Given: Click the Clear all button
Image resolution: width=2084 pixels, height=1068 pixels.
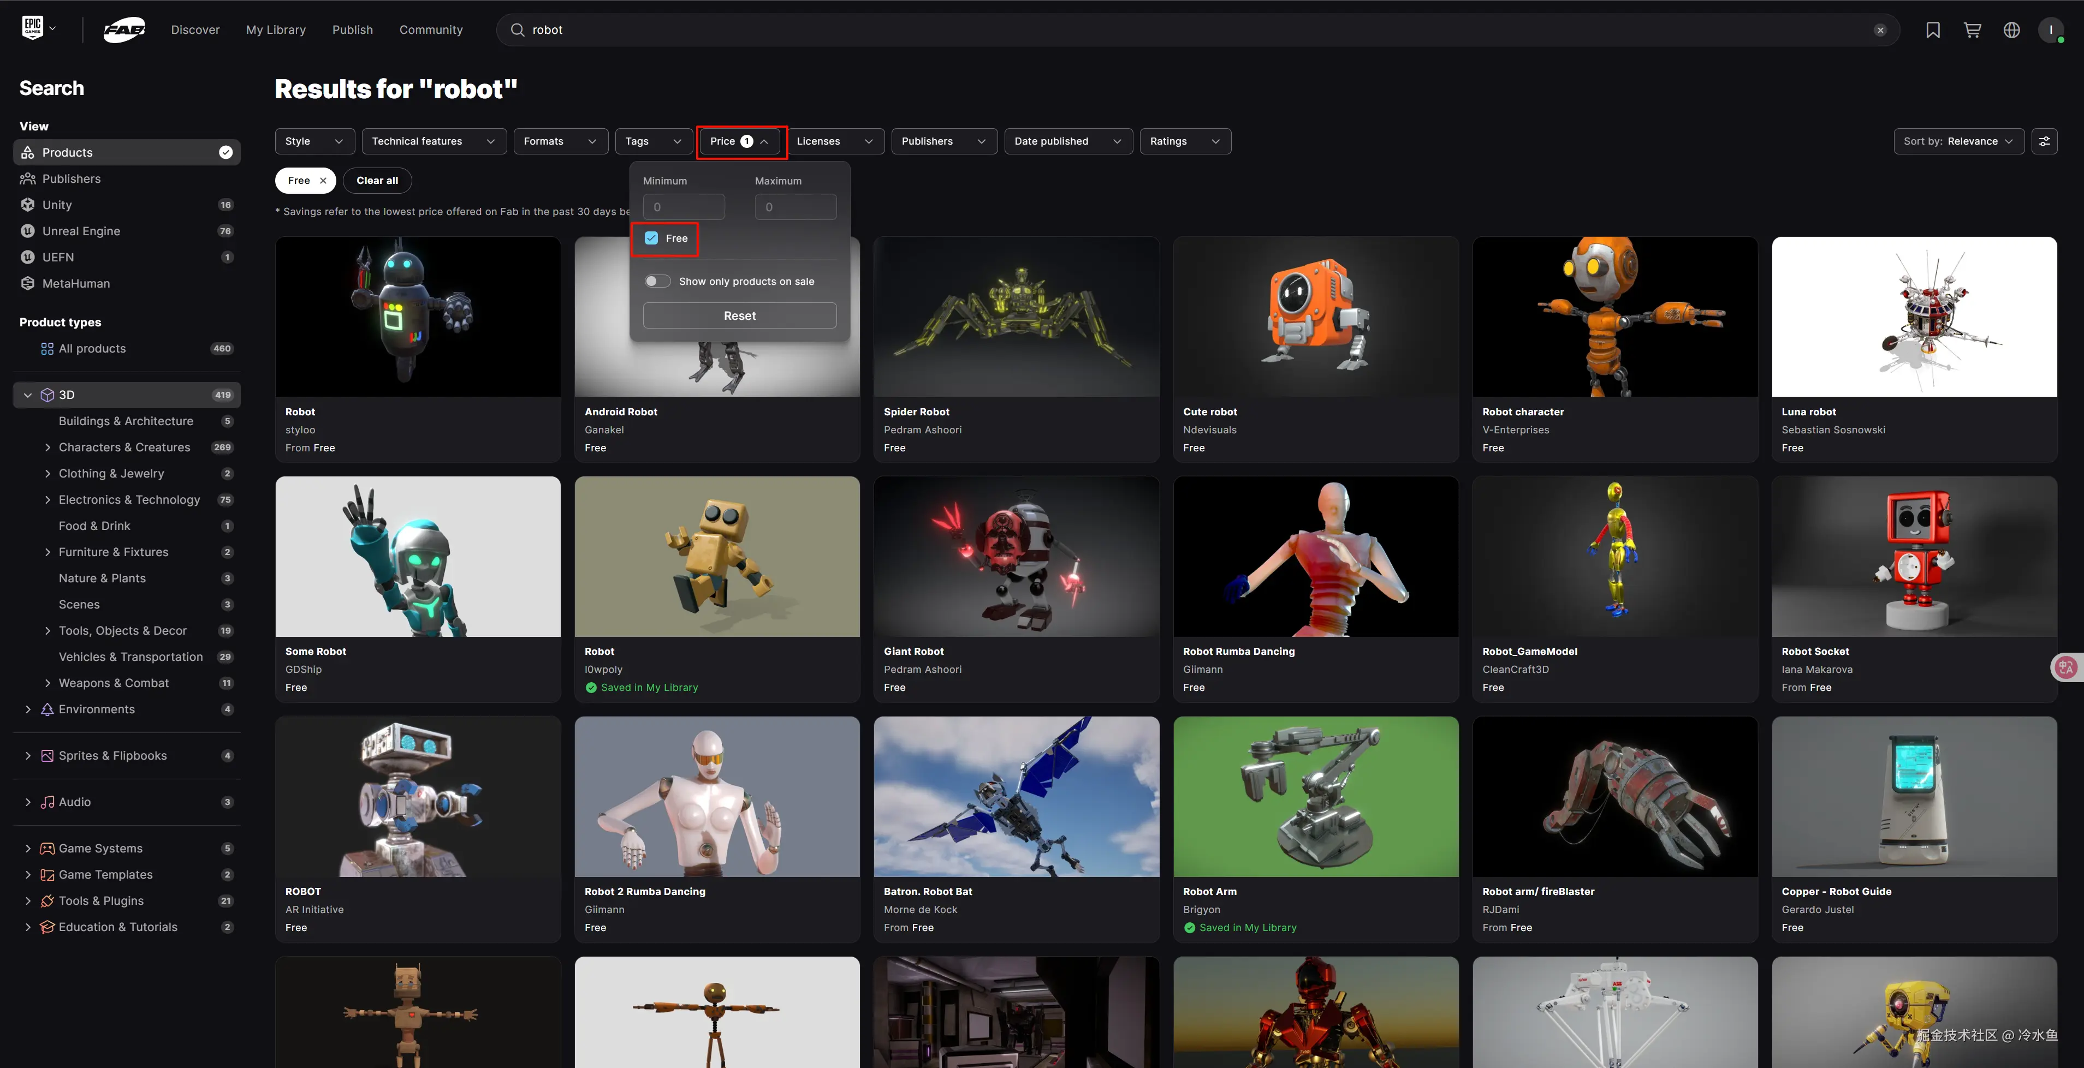Looking at the screenshot, I should click(377, 180).
